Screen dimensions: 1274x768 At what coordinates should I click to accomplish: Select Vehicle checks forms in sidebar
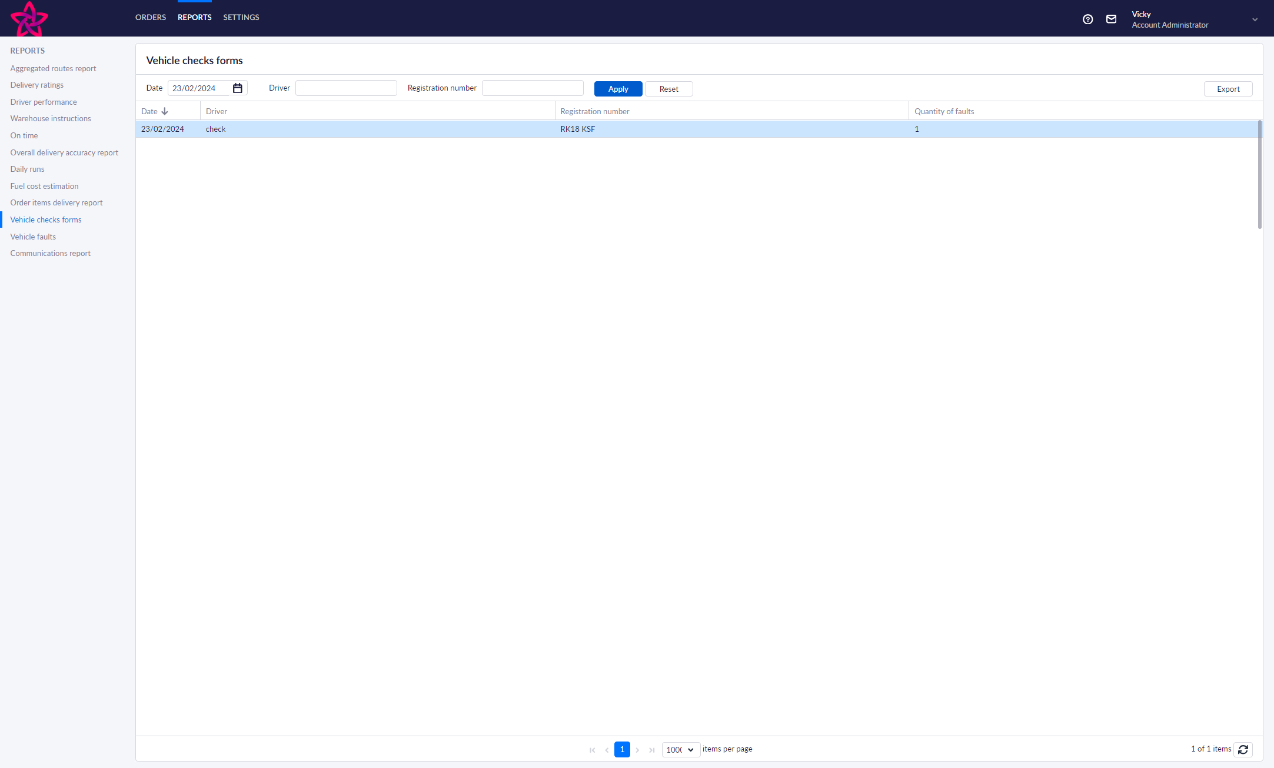click(x=46, y=220)
